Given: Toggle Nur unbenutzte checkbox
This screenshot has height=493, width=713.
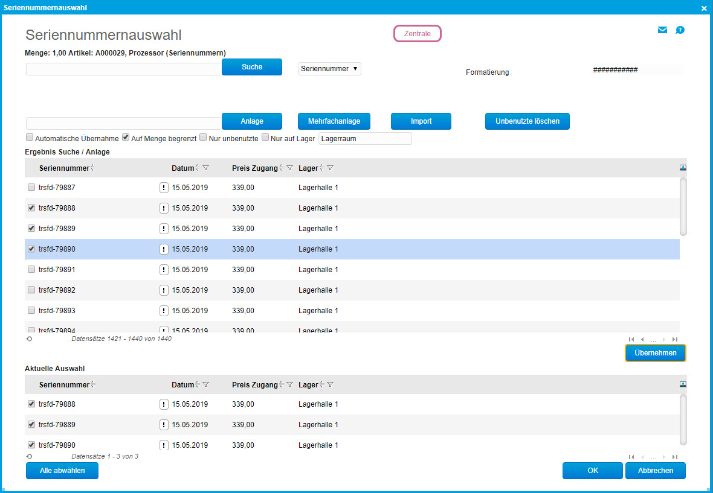Looking at the screenshot, I should coord(203,138).
